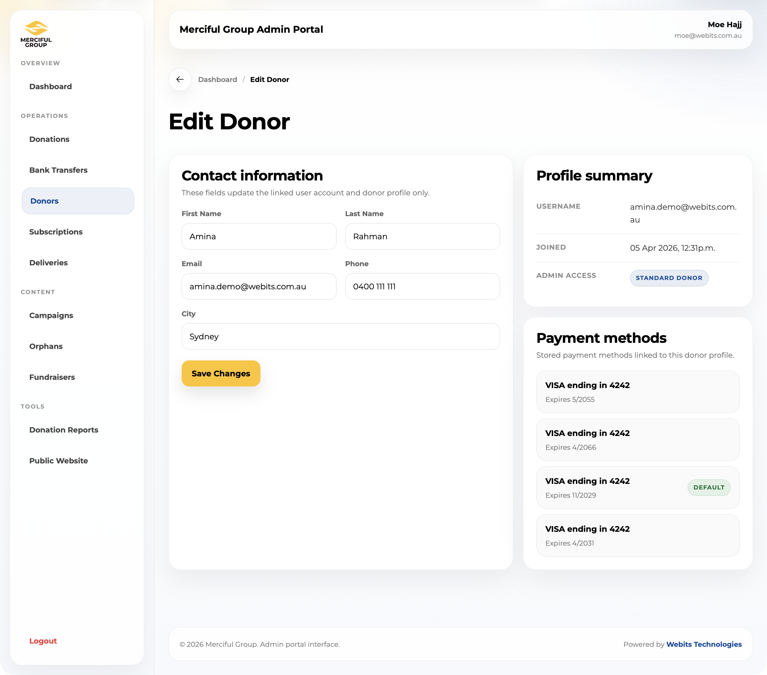Go to Bank Transfers page
Screen dimensions: 767x675
pos(58,170)
